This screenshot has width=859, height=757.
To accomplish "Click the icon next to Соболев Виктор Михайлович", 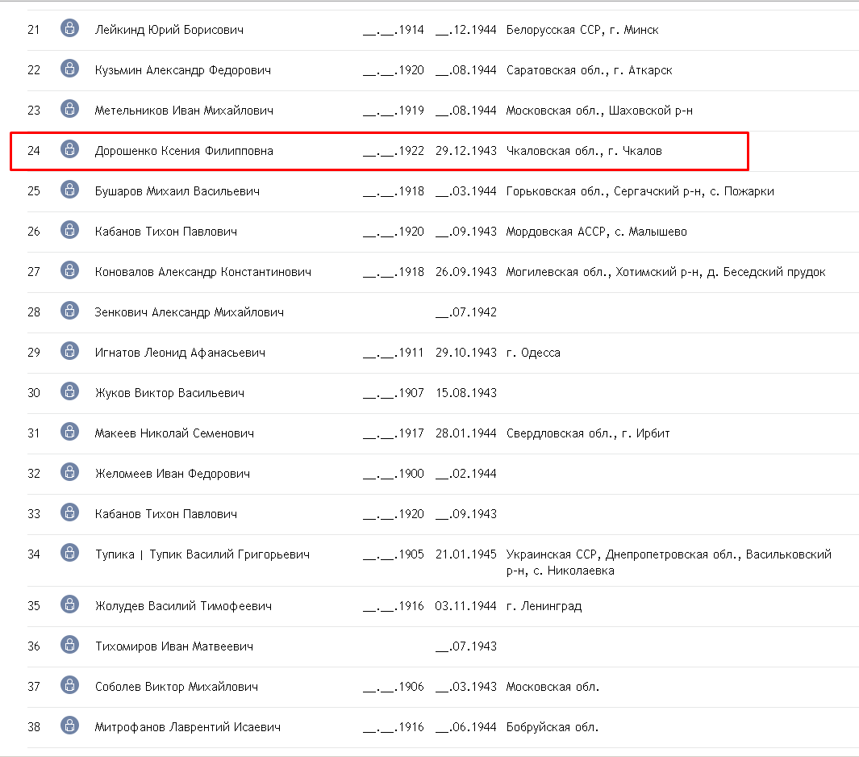I will click(x=69, y=685).
